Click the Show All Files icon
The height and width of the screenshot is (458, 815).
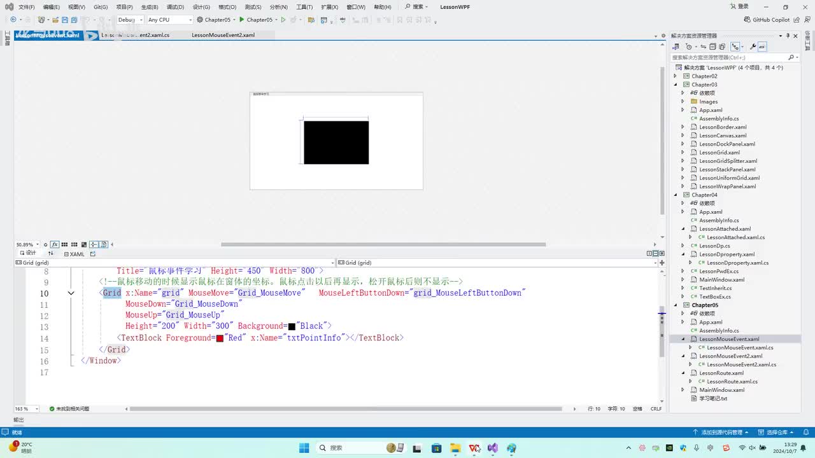[x=722, y=46]
